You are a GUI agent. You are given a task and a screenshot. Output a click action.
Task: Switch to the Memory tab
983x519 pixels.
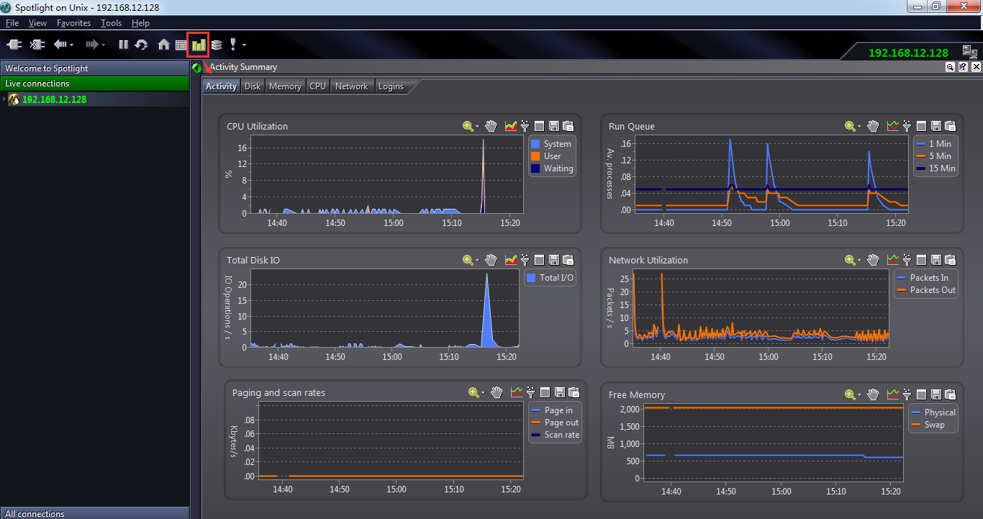click(x=285, y=86)
